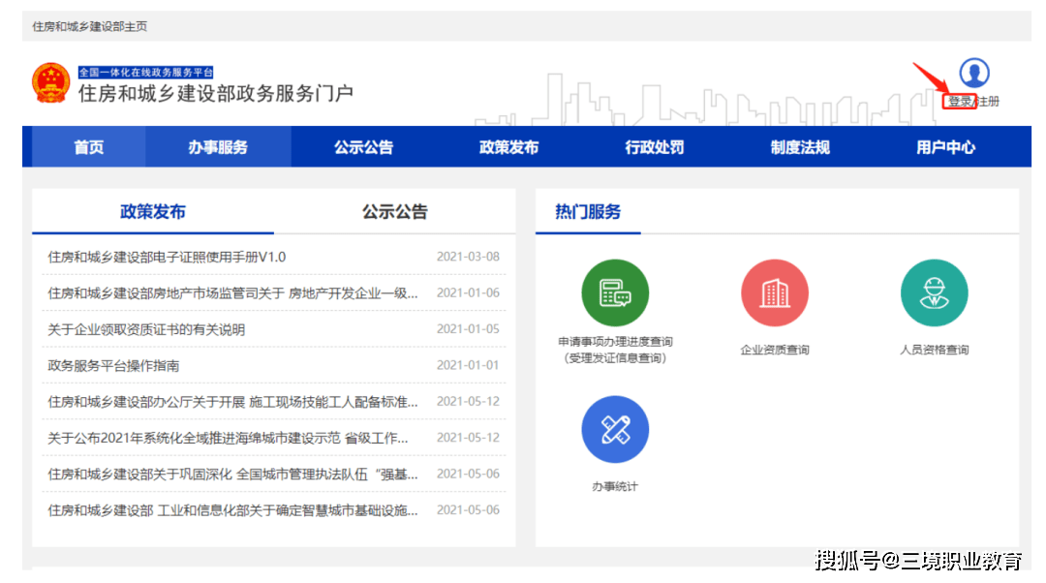Viewport: 1046px width, 583px height.
Task: Open the 申请事项办理进度查询 green icon
Action: (615, 292)
